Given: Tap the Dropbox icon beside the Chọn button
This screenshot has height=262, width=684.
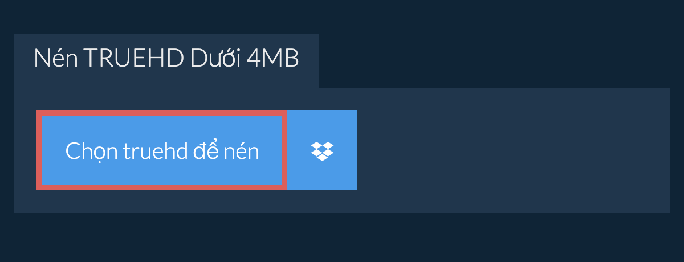Looking at the screenshot, I should click(x=322, y=150).
